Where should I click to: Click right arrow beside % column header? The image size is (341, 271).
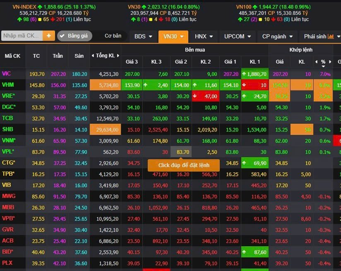330,62
